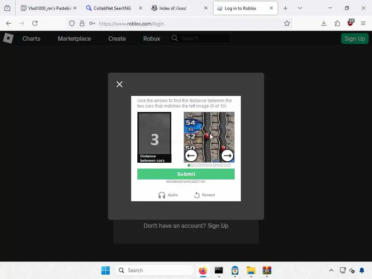Click the right arrow on car image
The width and height of the screenshot is (372, 279).
[x=227, y=155]
